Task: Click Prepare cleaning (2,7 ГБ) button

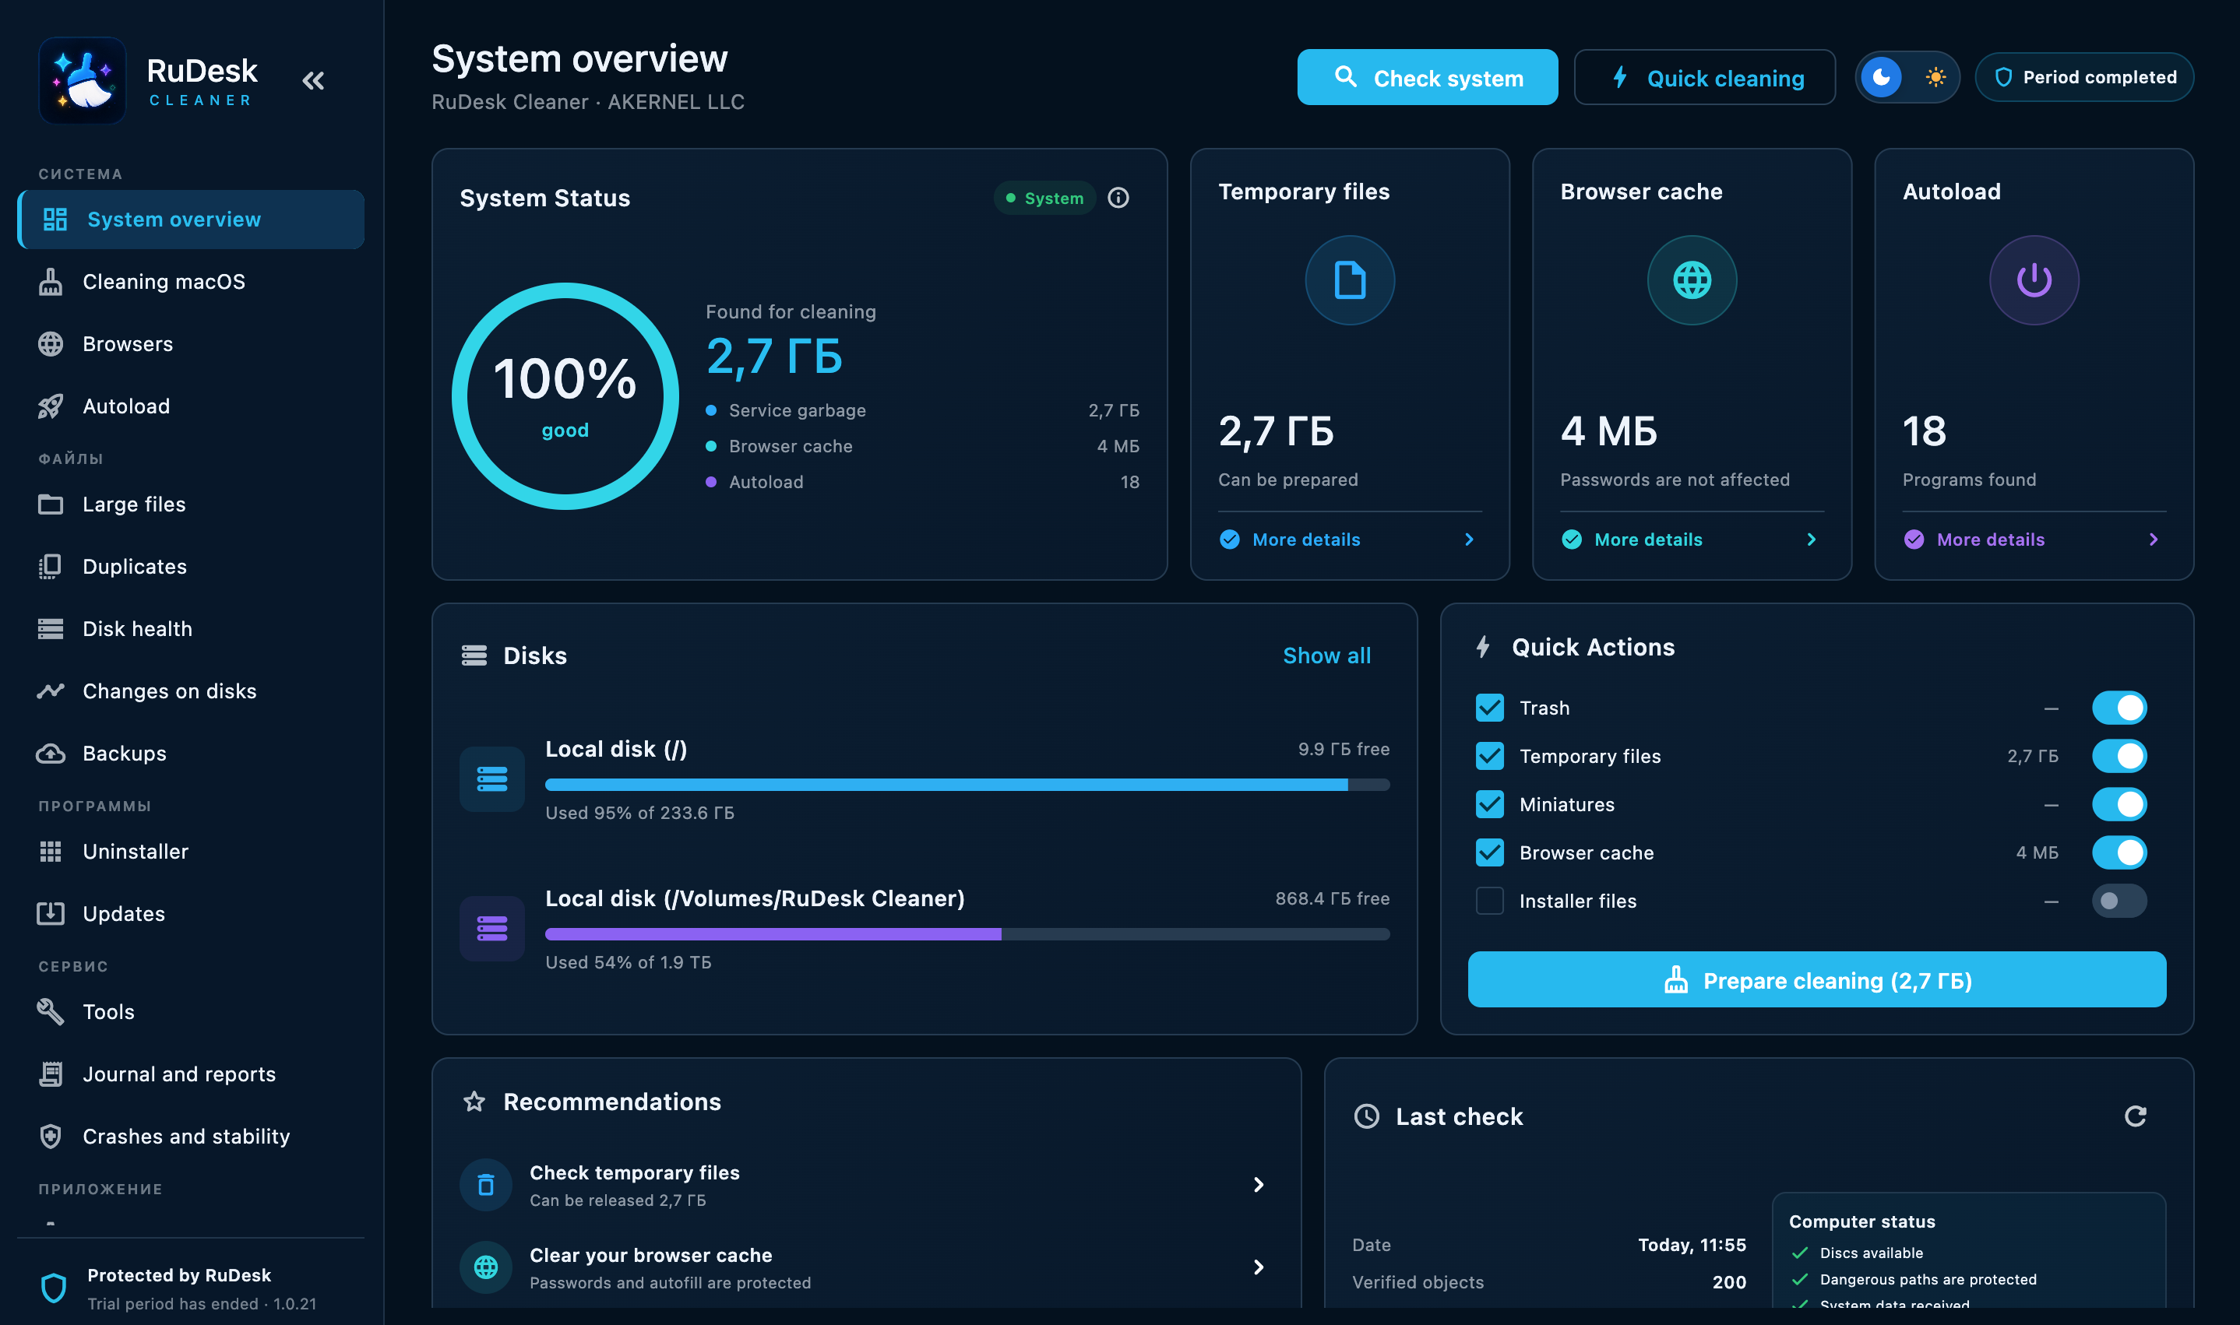Action: pyautogui.click(x=1816, y=980)
